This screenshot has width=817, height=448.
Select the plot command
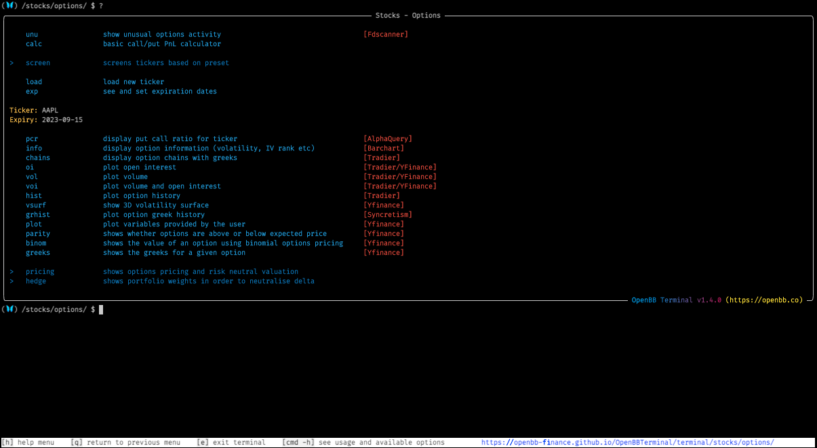coord(34,224)
